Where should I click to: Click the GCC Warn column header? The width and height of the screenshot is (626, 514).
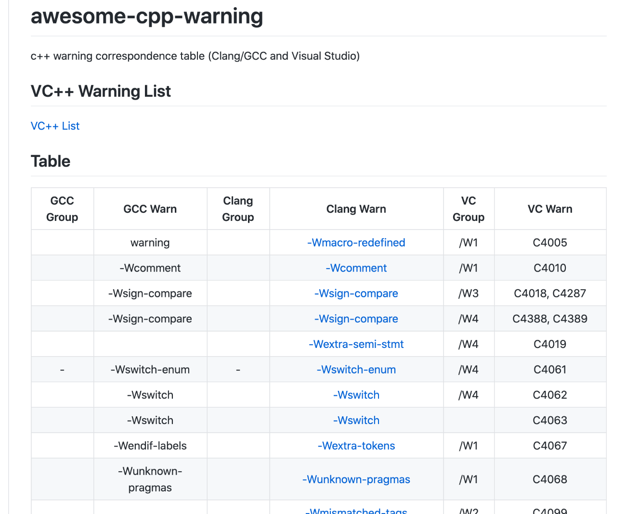coord(150,209)
